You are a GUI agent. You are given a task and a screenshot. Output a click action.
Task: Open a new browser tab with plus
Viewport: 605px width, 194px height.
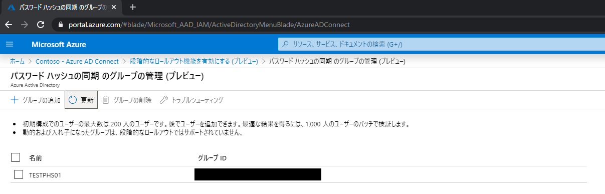133,7
